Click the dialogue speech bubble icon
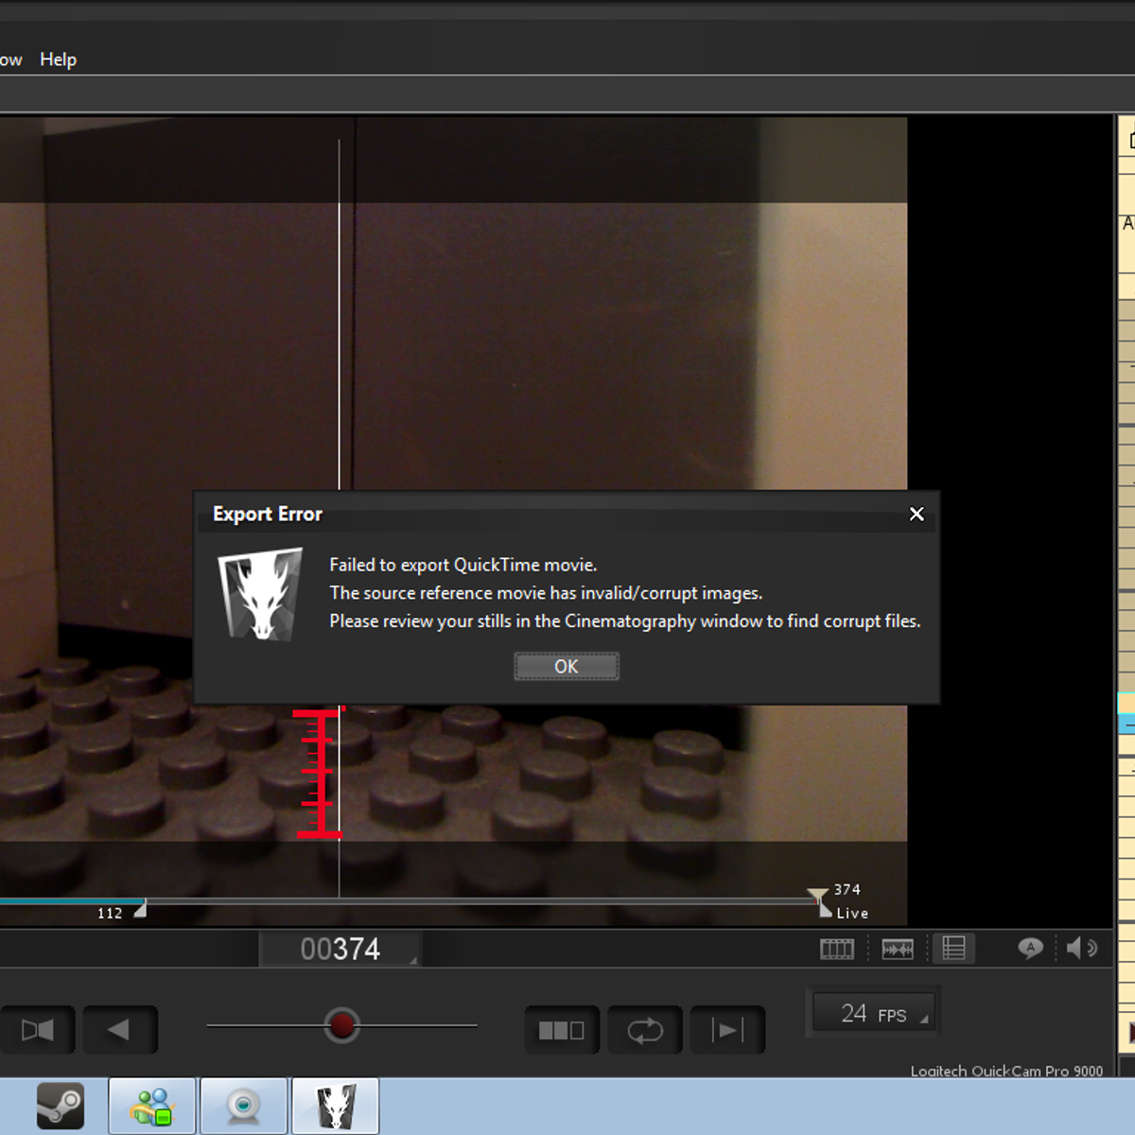This screenshot has height=1135, width=1135. coord(1030,948)
